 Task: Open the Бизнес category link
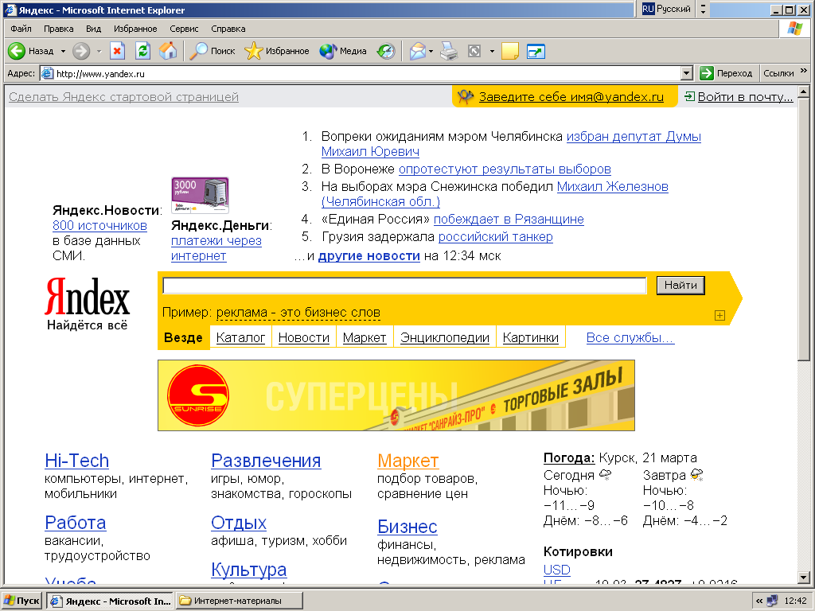(x=407, y=527)
